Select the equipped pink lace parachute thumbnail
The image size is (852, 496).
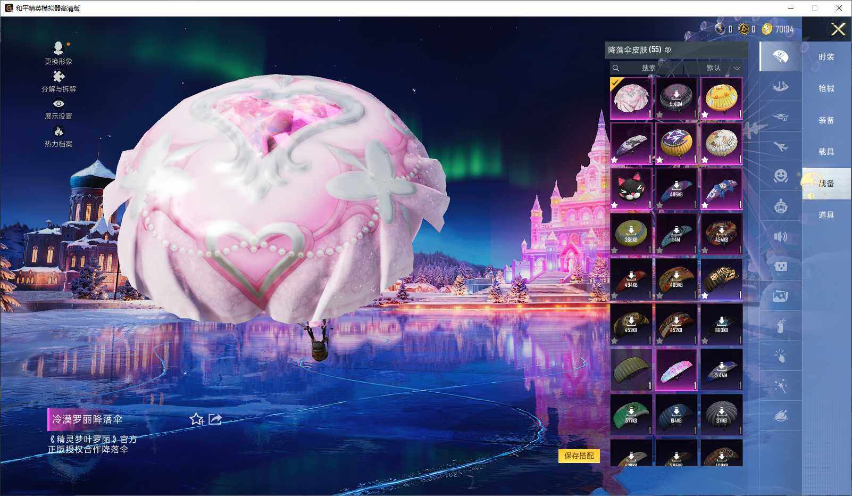point(631,98)
